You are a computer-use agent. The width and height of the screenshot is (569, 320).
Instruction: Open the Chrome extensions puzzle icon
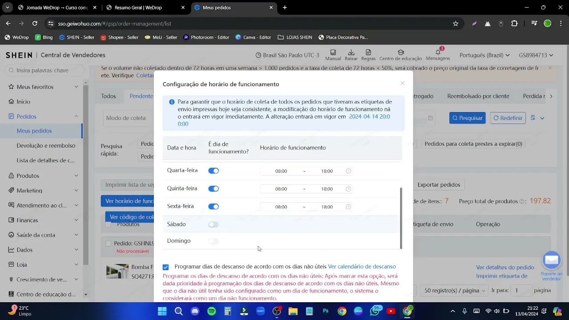tap(514, 24)
